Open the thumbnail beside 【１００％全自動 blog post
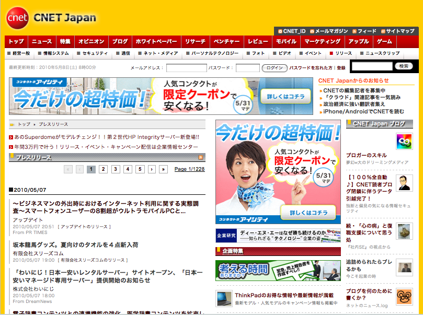 (x=404, y=183)
